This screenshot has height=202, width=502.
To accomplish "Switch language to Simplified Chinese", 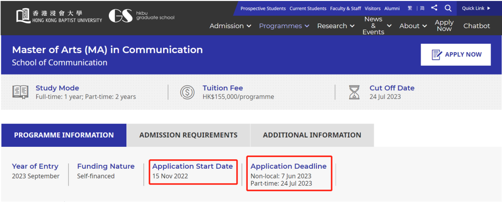I will [x=421, y=8].
